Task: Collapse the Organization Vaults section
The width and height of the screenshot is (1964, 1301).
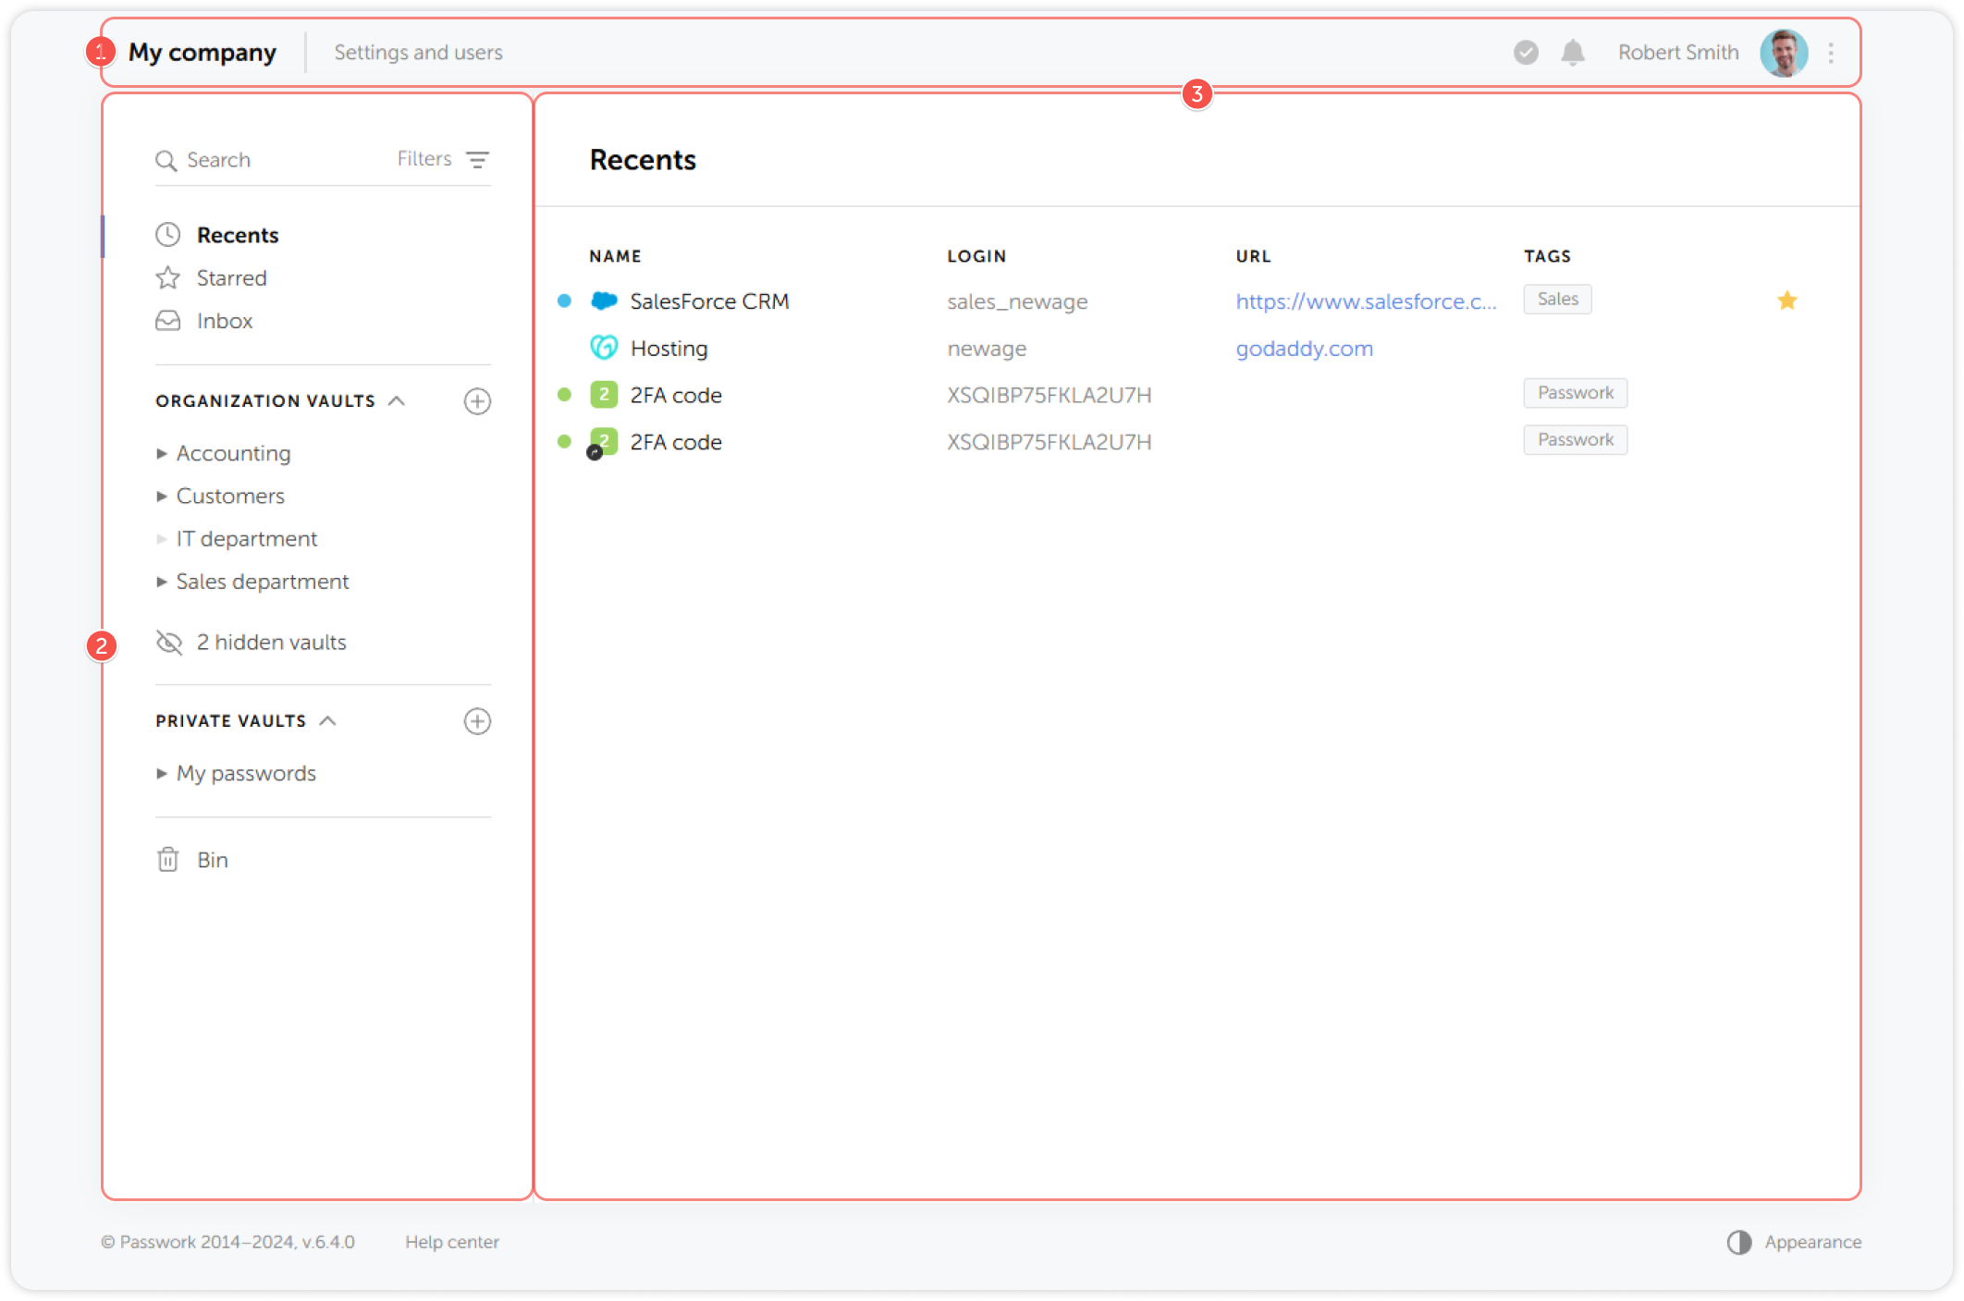Action: point(397,401)
